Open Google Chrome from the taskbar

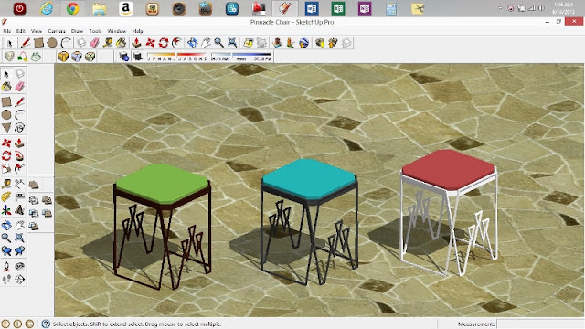pos(73,8)
